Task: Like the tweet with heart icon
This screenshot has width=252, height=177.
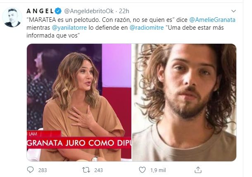Action: pos(142,170)
